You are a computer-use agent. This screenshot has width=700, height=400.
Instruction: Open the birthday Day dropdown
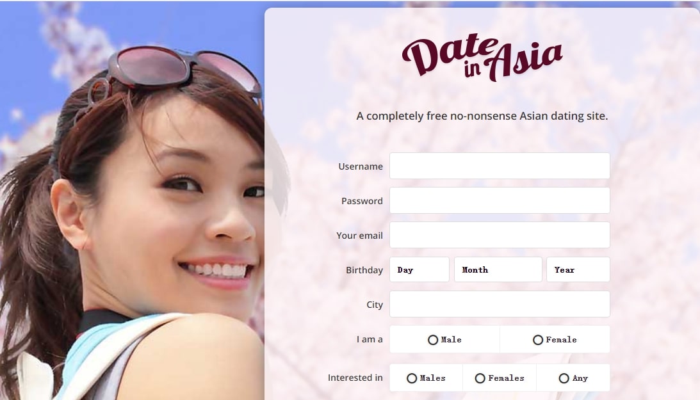coord(419,269)
